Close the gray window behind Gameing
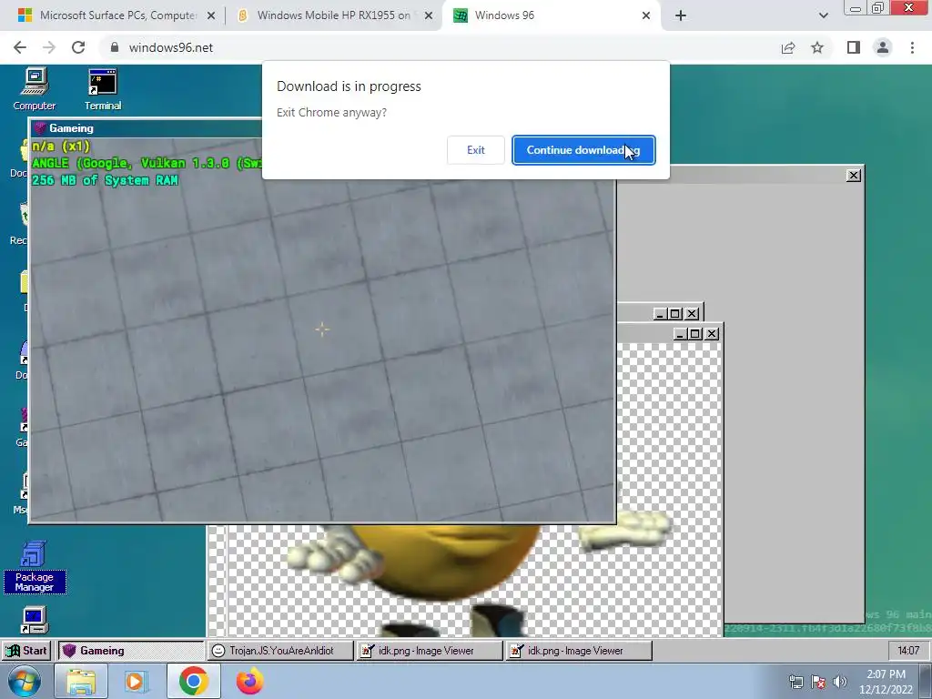This screenshot has height=699, width=932. (854, 176)
